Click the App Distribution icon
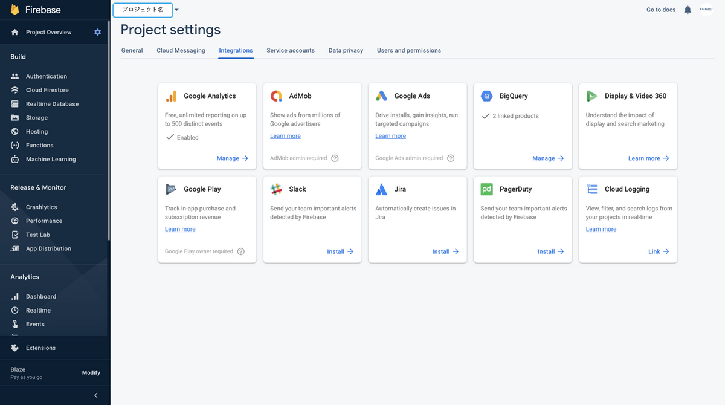Screen dimensions: 725x405 click(x=15, y=248)
